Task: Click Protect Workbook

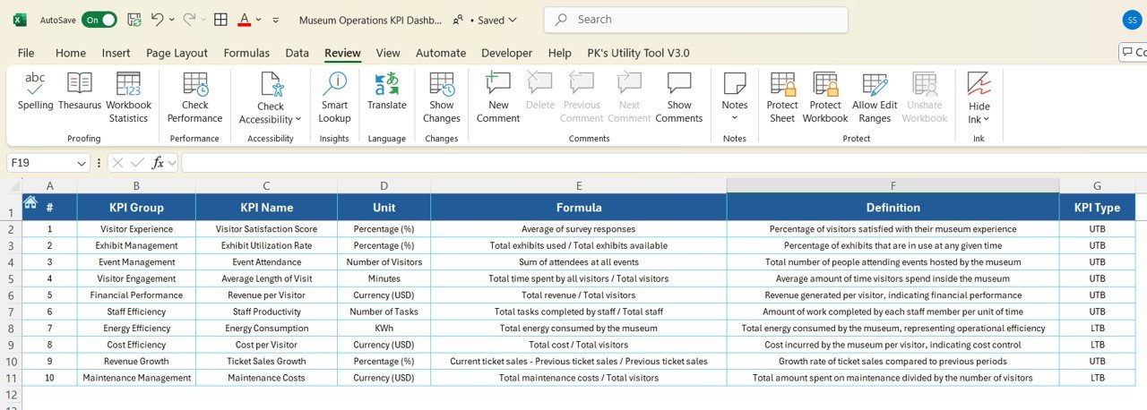Action: pyautogui.click(x=825, y=98)
